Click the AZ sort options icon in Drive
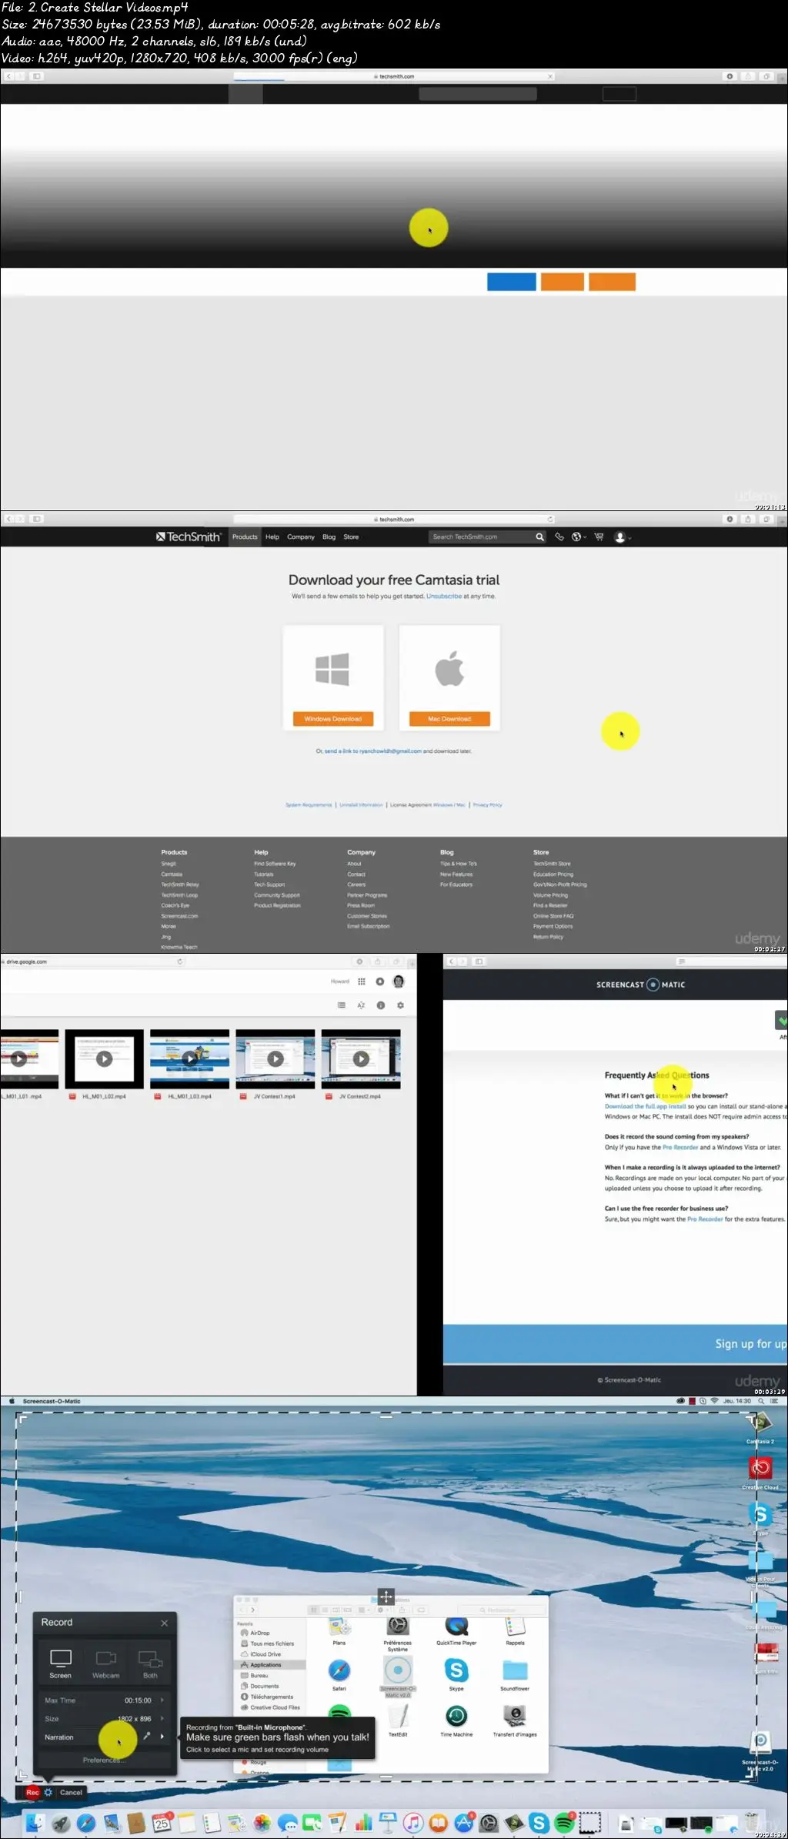 pyautogui.click(x=361, y=1005)
